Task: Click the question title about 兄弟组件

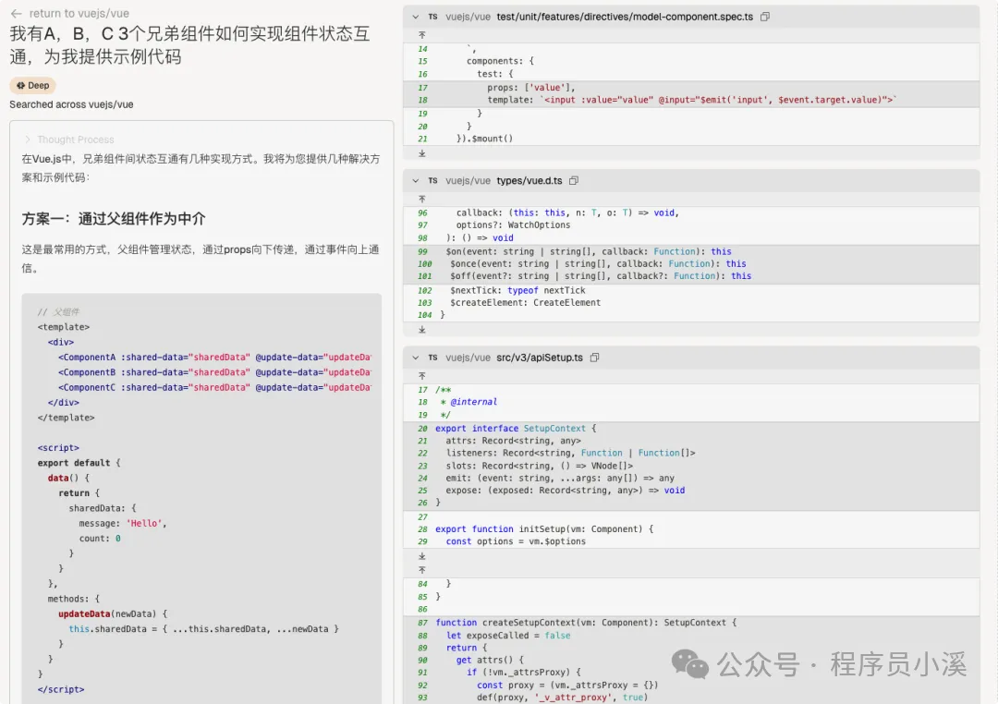Action: click(190, 44)
